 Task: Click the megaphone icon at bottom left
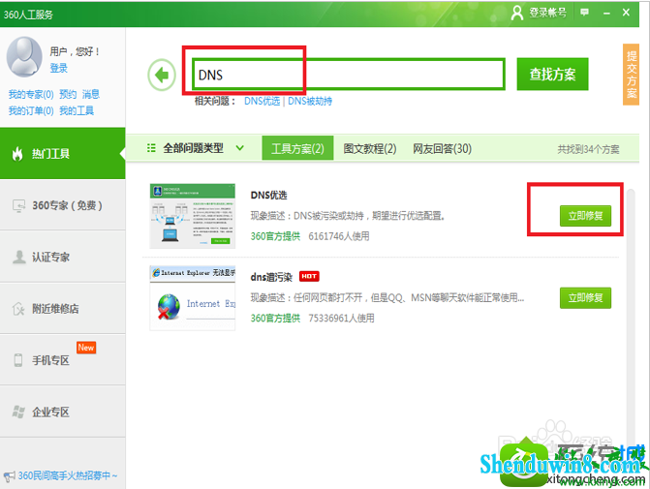pyautogui.click(x=9, y=476)
